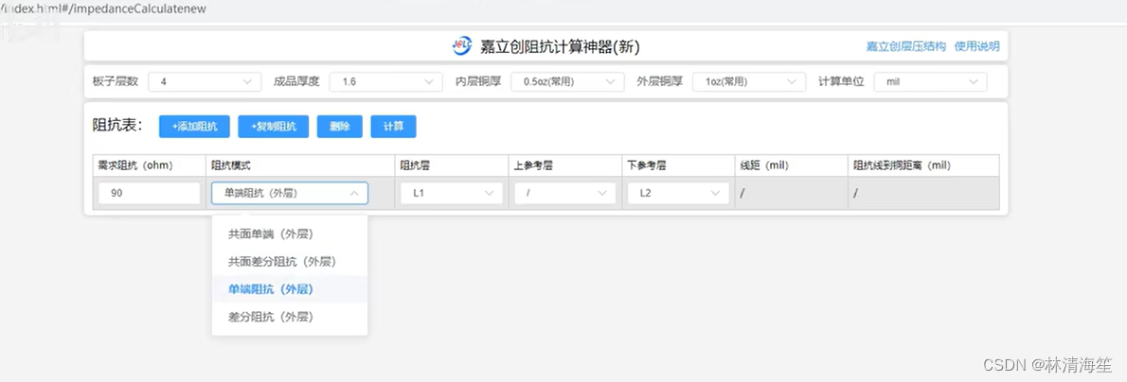Click the +添加阻抗 button
This screenshot has width=1127, height=382.
tap(194, 127)
